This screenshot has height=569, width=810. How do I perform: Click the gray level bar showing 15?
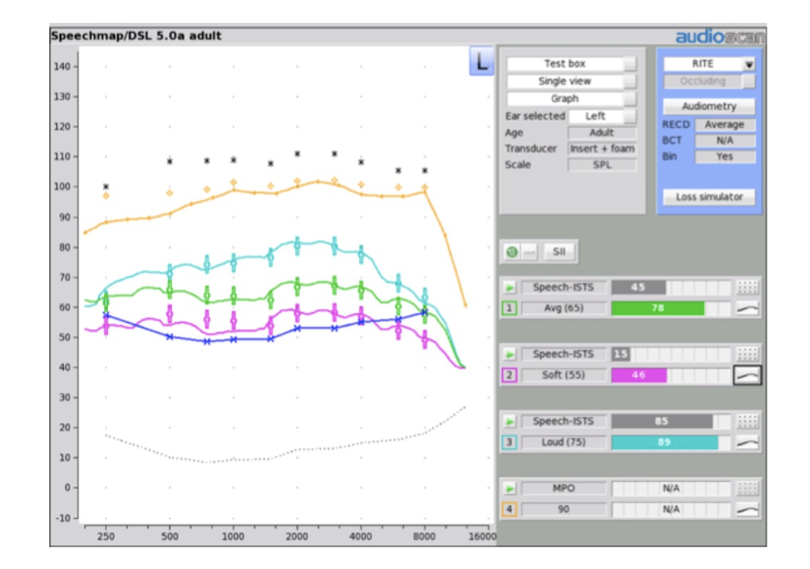pyautogui.click(x=621, y=354)
